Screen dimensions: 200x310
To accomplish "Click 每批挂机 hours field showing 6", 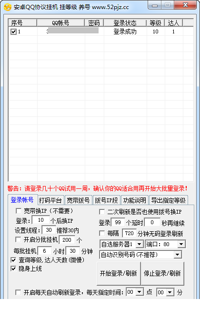I will pos(45,251).
